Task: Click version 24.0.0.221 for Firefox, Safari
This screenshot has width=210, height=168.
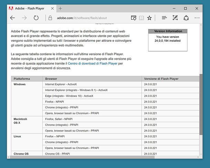Action: point(150,119)
